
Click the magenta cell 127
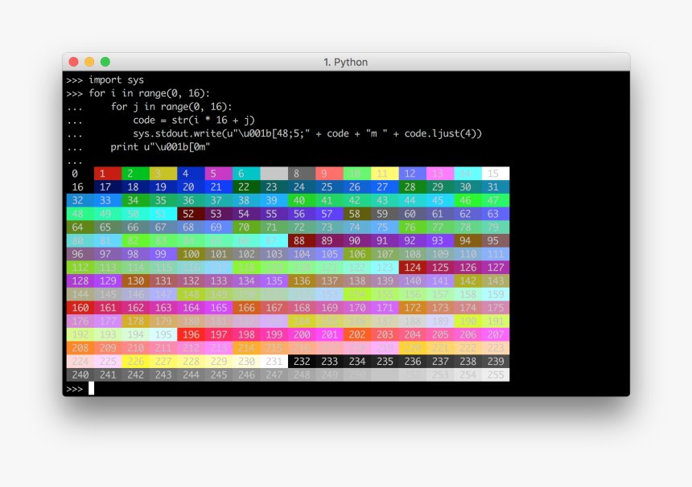tap(496, 268)
